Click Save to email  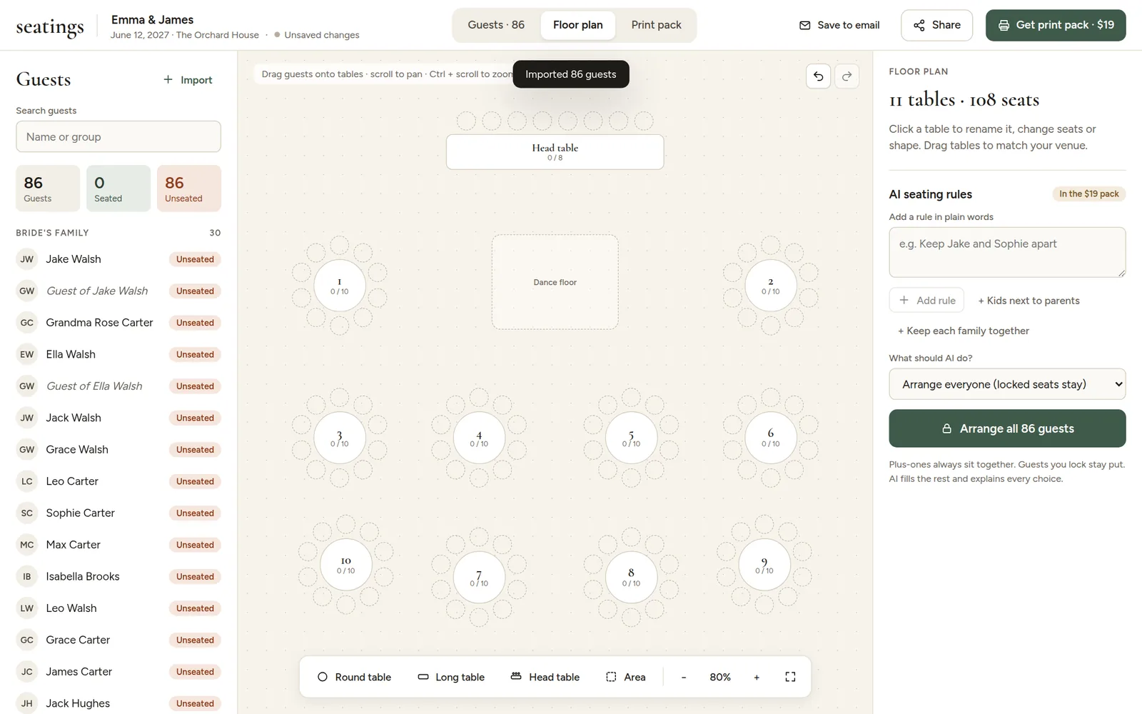coord(839,25)
